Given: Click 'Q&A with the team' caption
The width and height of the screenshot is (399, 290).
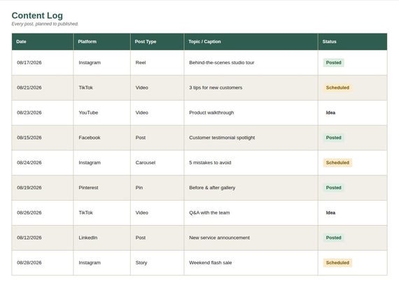Looking at the screenshot, I should click(209, 213).
